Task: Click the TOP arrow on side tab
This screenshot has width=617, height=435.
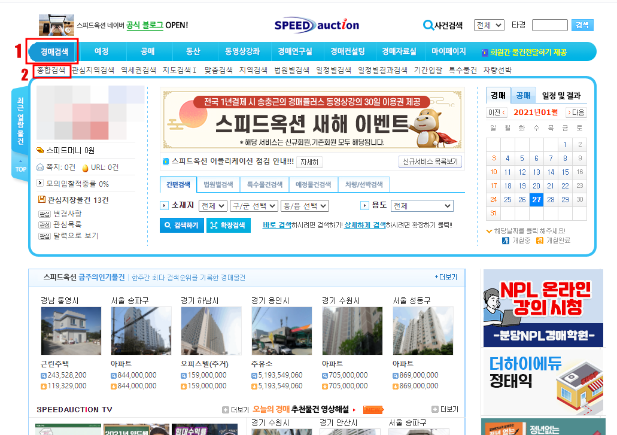Action: (21, 166)
